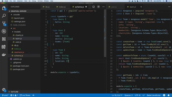Change language mode Babel JavaScript
This screenshot has height=97, width=172.
(153, 95)
